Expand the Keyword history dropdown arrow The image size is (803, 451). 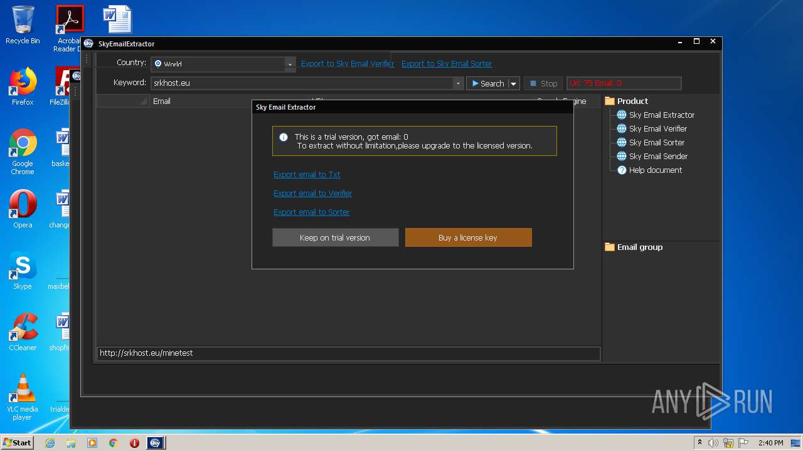click(459, 83)
